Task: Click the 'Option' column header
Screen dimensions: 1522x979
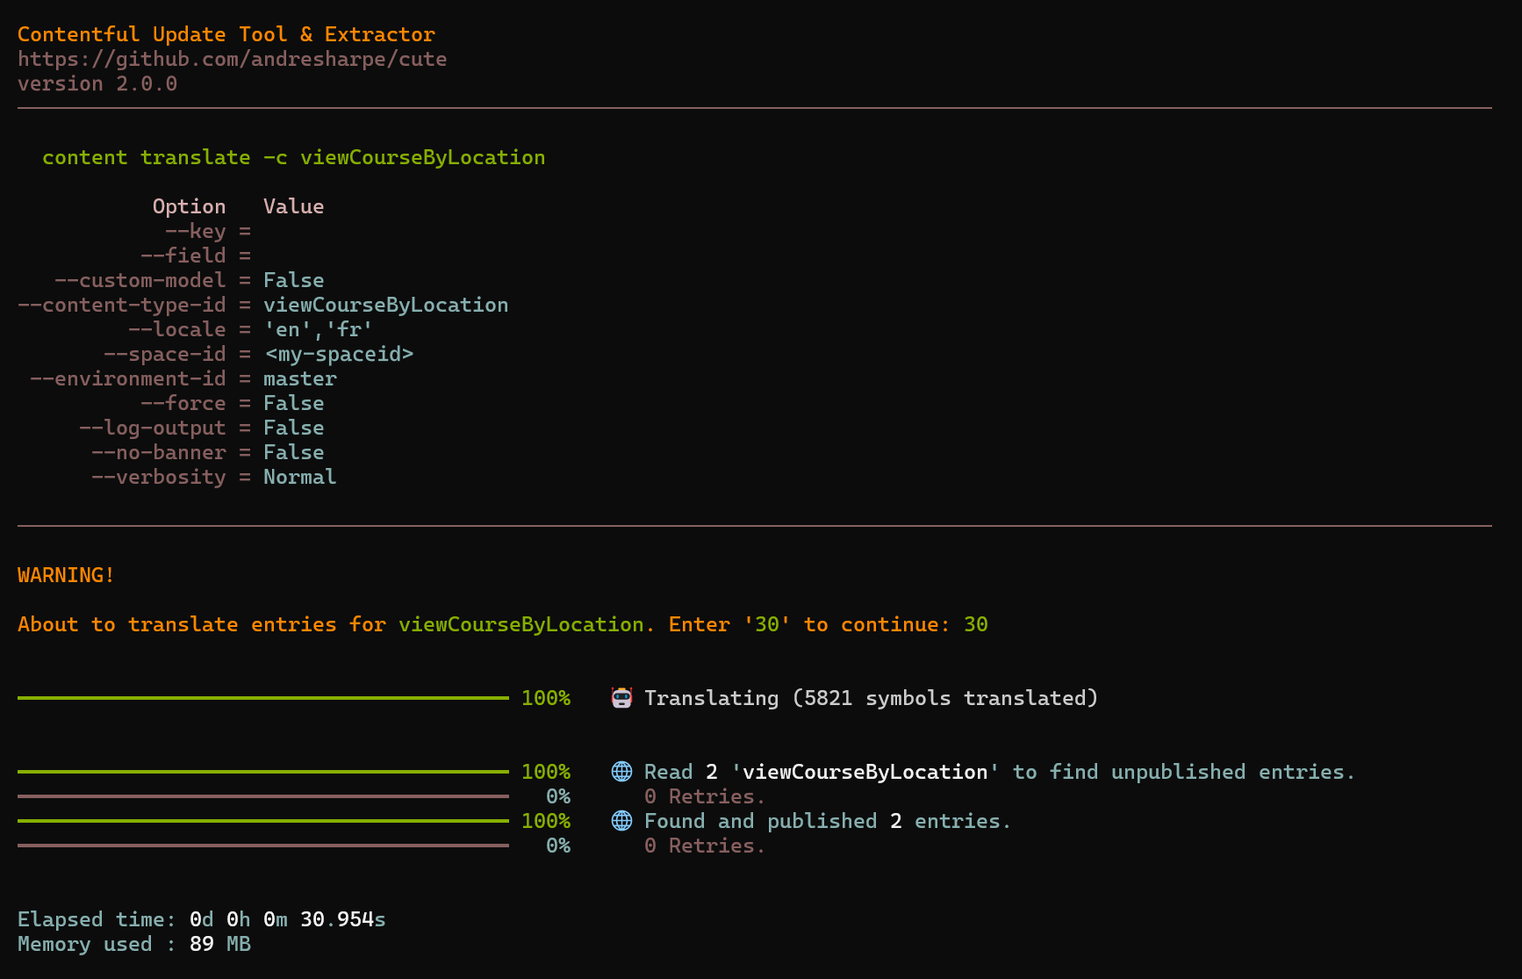Action: [x=189, y=206]
